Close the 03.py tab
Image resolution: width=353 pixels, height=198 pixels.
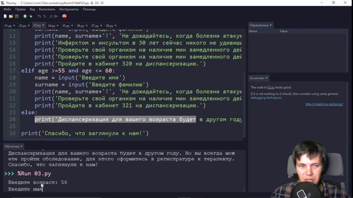[43, 25]
